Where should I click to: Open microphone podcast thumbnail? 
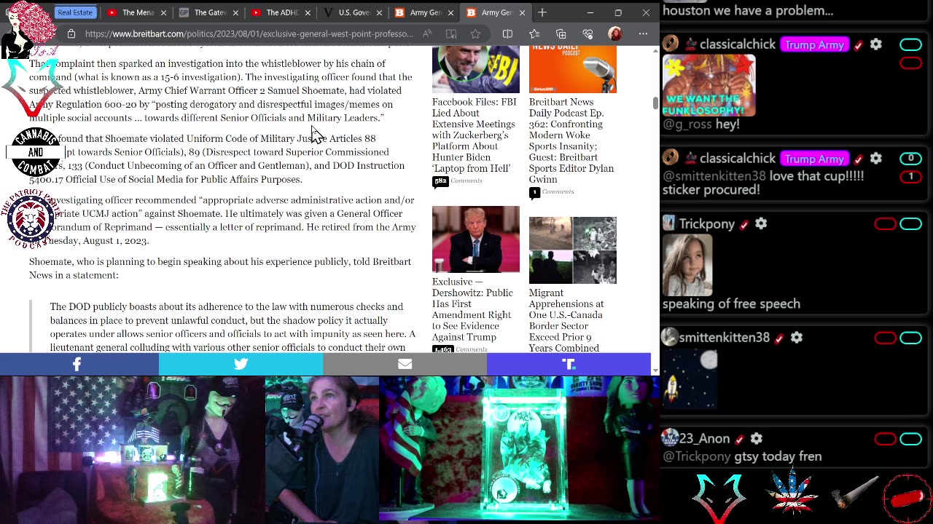click(572, 70)
